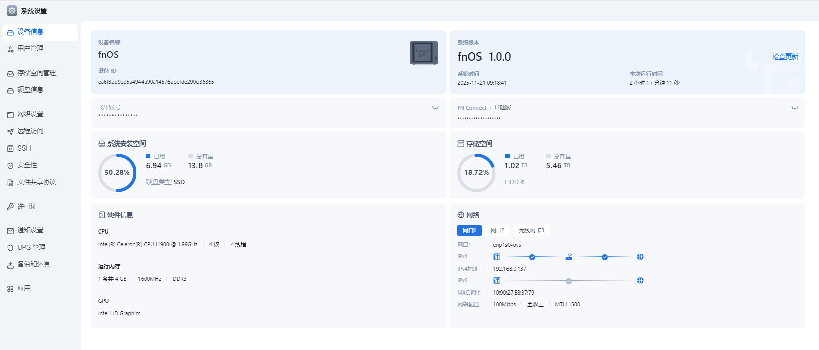This screenshot has height=350, width=819.
Task: Click the 1.02 TB used storage value
Action: 516,166
